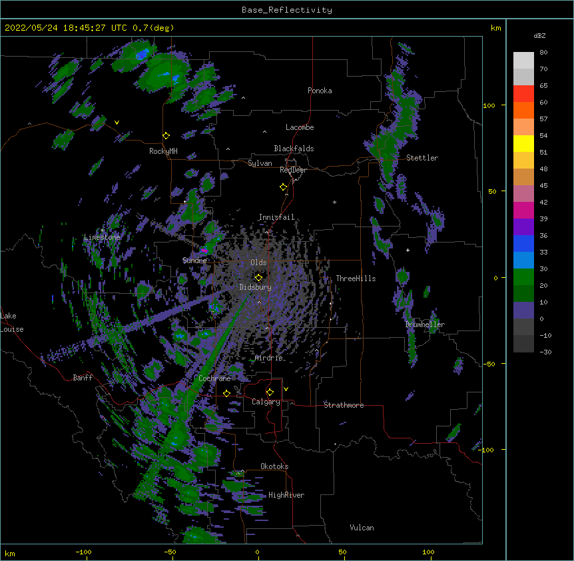574x561 pixels.
Task: Pick the dark orange swatch in the dBZ legend
Action: 523,110
